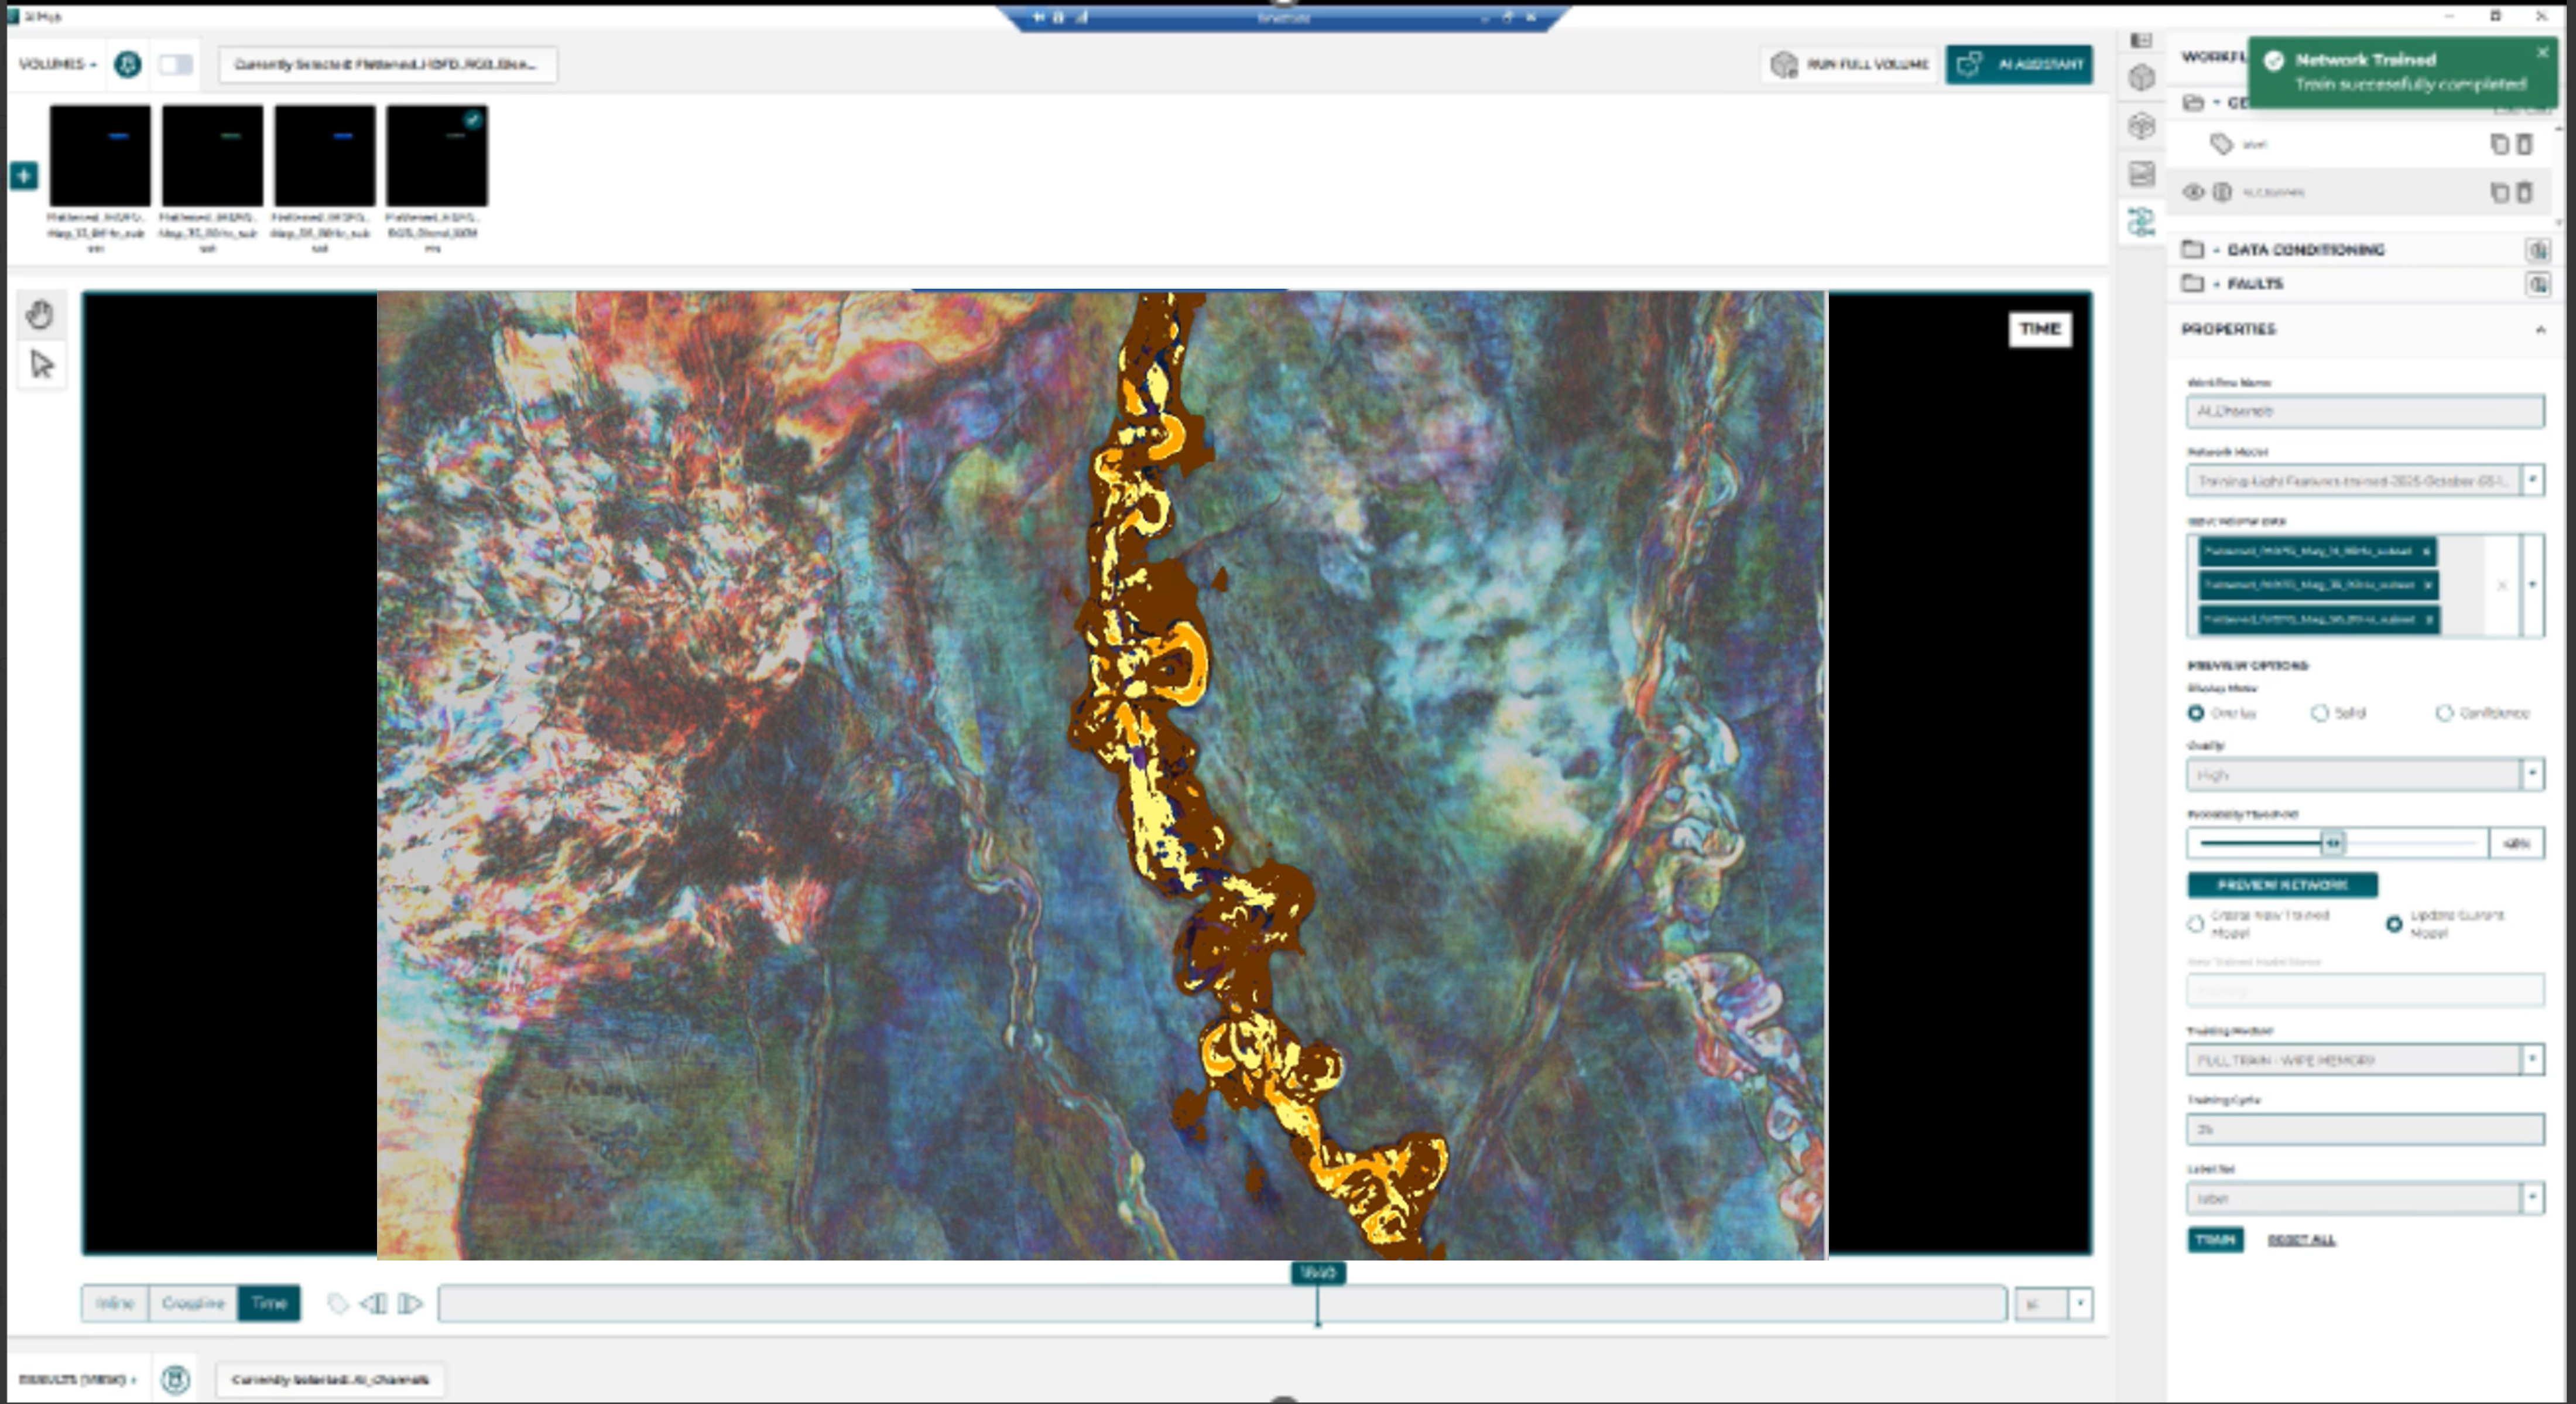Click the Run Full Volume icon
Image resolution: width=2576 pixels, height=1404 pixels.
click(x=1783, y=64)
